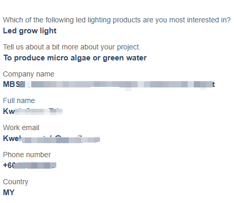Select the 'Led grow light' answer
Image resolution: width=234 pixels, height=203 pixels.
(30, 31)
